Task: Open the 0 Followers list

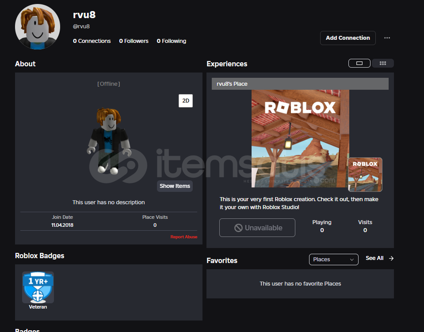Action: tap(134, 41)
